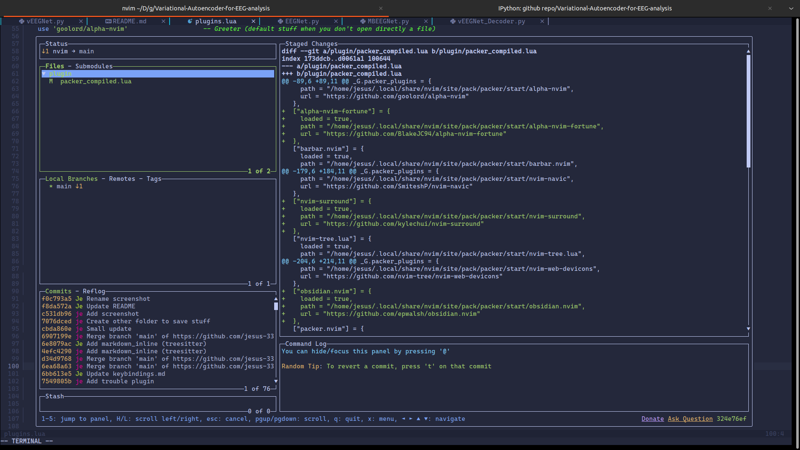This screenshot has width=800, height=450.
Task: Select commit f0c793a5 Rename screenshot
Action: 157,299
